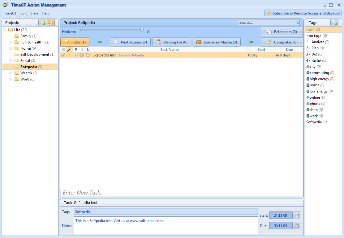344x238 pixels.
Task: Click the new project folder icon
Action: (x=42, y=23)
